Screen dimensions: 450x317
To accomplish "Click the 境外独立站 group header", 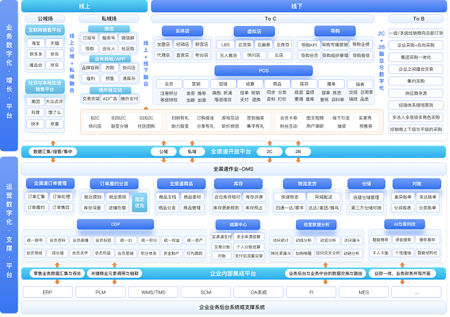I will click(110, 90).
